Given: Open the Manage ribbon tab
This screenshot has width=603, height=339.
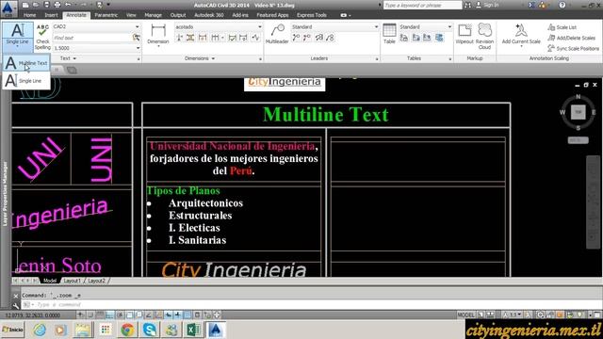Looking at the screenshot, I should coord(153,15).
